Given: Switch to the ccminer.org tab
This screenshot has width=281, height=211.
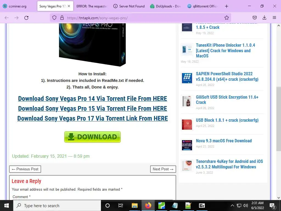Looking at the screenshot, I should click(18, 6).
